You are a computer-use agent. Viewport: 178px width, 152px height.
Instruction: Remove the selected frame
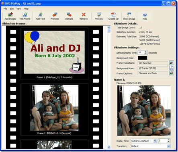[x=84, y=16]
